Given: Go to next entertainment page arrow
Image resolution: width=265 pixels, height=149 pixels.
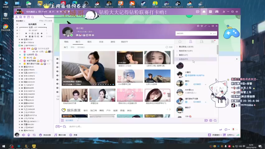Looking at the screenshot, I should pos(170,110).
